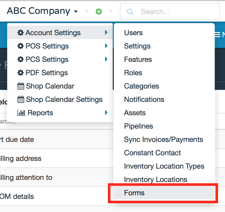
Task: Click the PCS Settings gear icon
Action: coord(21,59)
